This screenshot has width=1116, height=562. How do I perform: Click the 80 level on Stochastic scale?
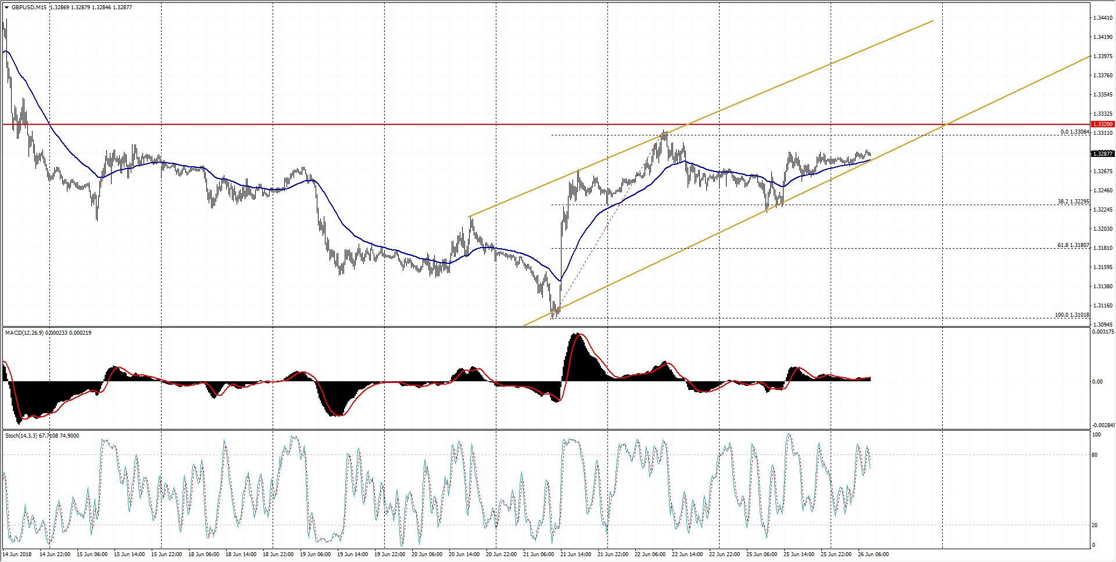(1095, 455)
